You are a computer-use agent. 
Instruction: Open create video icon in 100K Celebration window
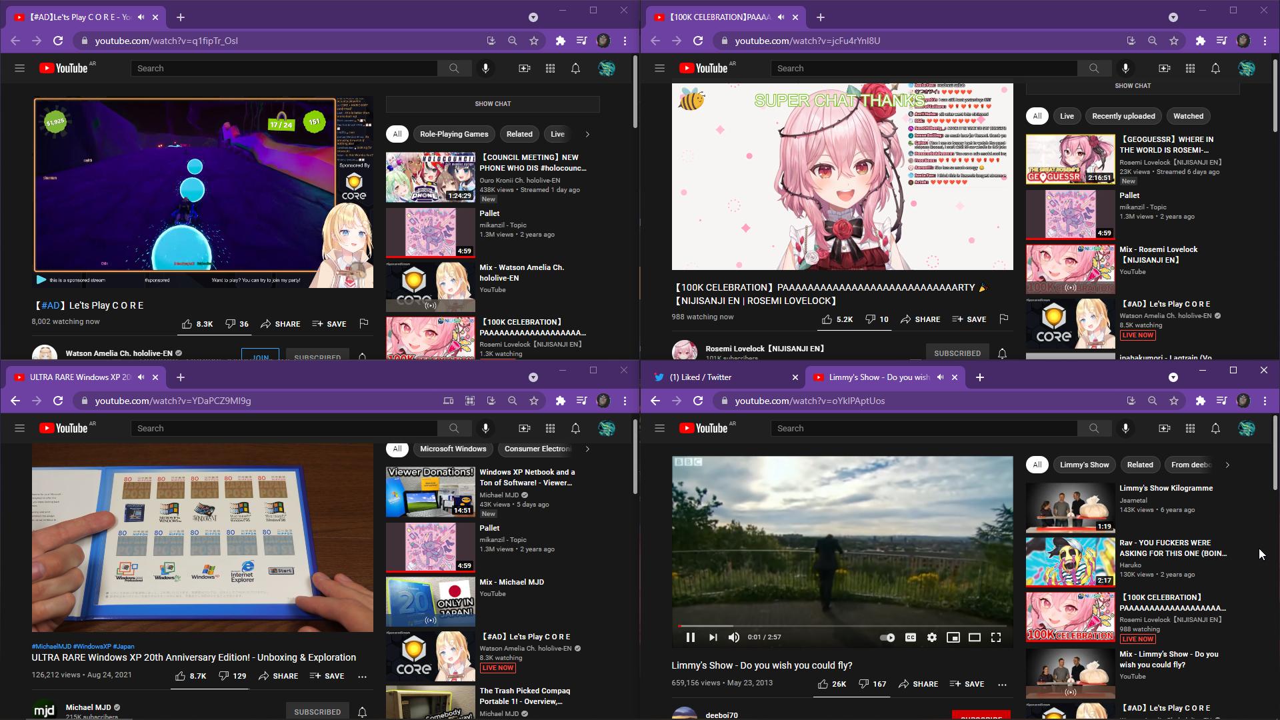pyautogui.click(x=1164, y=68)
